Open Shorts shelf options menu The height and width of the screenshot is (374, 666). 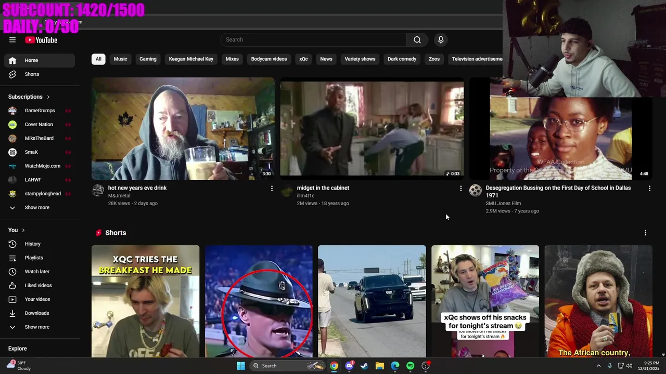(x=645, y=233)
